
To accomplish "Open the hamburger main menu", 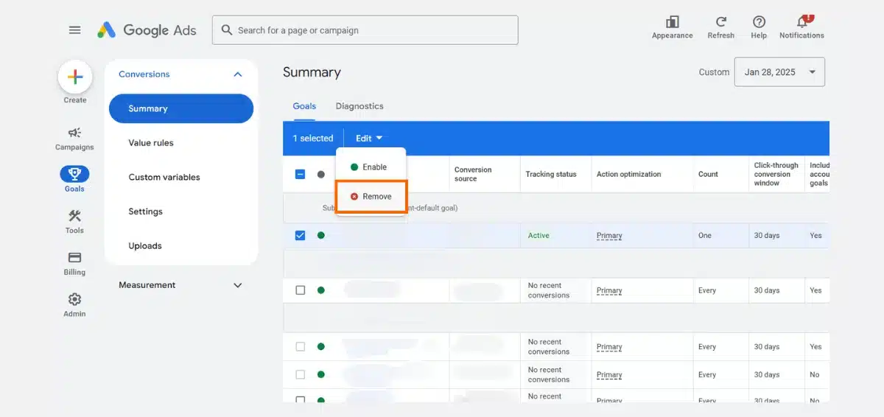I will [74, 30].
